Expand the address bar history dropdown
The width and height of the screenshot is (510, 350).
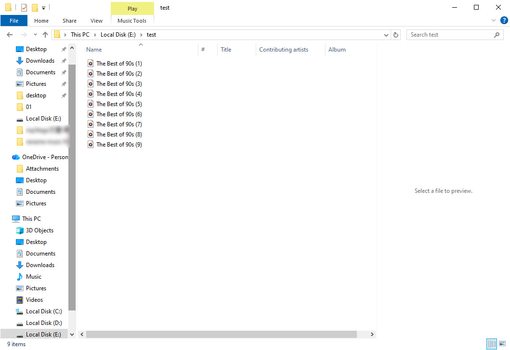coord(386,35)
